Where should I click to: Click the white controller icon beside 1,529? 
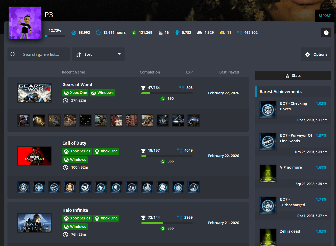click(200, 33)
